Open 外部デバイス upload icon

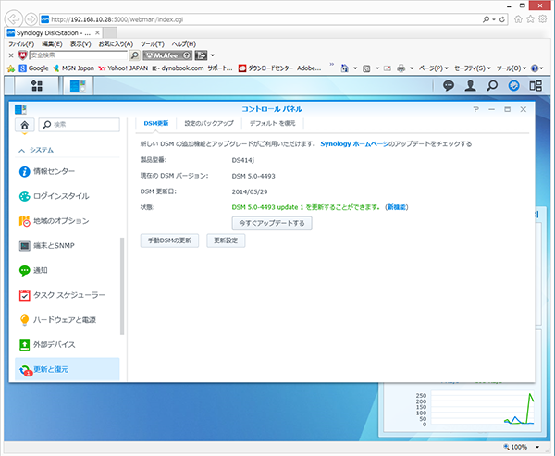(24, 345)
